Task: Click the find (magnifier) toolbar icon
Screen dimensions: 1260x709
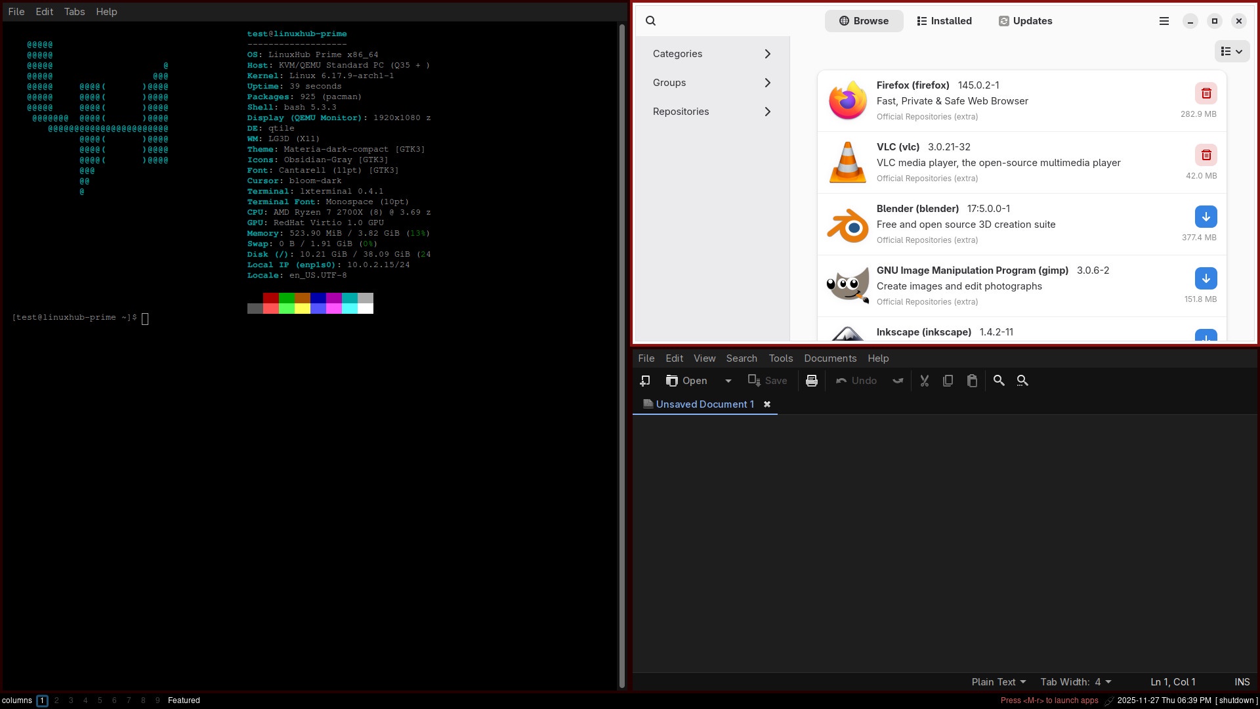Action: pyautogui.click(x=999, y=381)
